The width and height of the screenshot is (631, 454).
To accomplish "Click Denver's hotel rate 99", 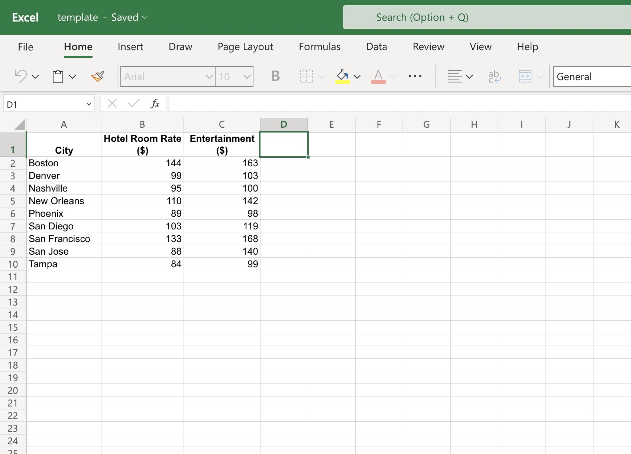I will point(142,176).
